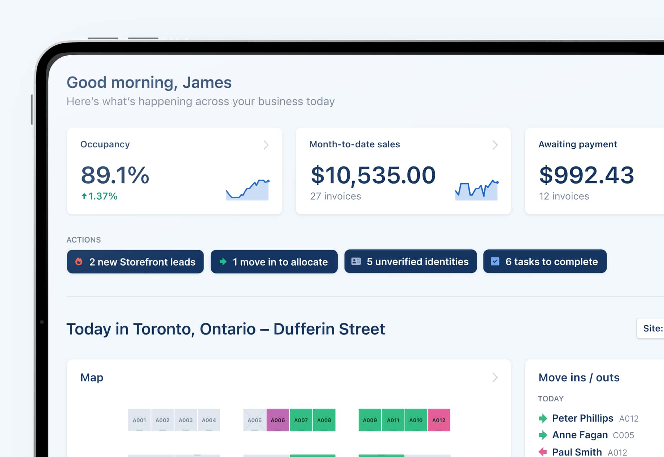Review the 5 unverified identities
The height and width of the screenshot is (457, 664).
410,261
